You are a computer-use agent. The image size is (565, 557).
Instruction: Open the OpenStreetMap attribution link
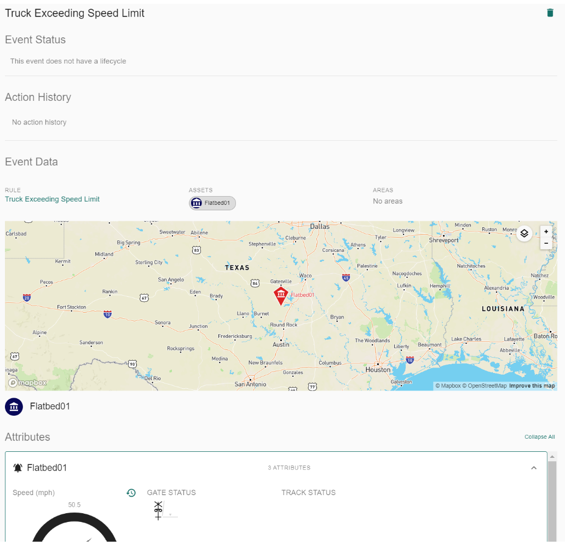click(x=485, y=386)
